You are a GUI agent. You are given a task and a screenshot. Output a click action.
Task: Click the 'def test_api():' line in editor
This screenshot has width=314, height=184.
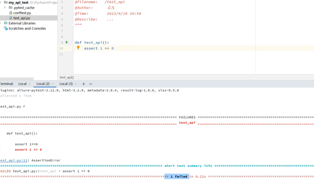pyautogui.click(x=92, y=42)
